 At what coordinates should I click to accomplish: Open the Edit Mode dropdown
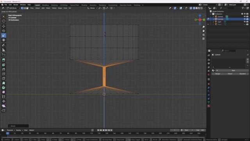[13, 8]
